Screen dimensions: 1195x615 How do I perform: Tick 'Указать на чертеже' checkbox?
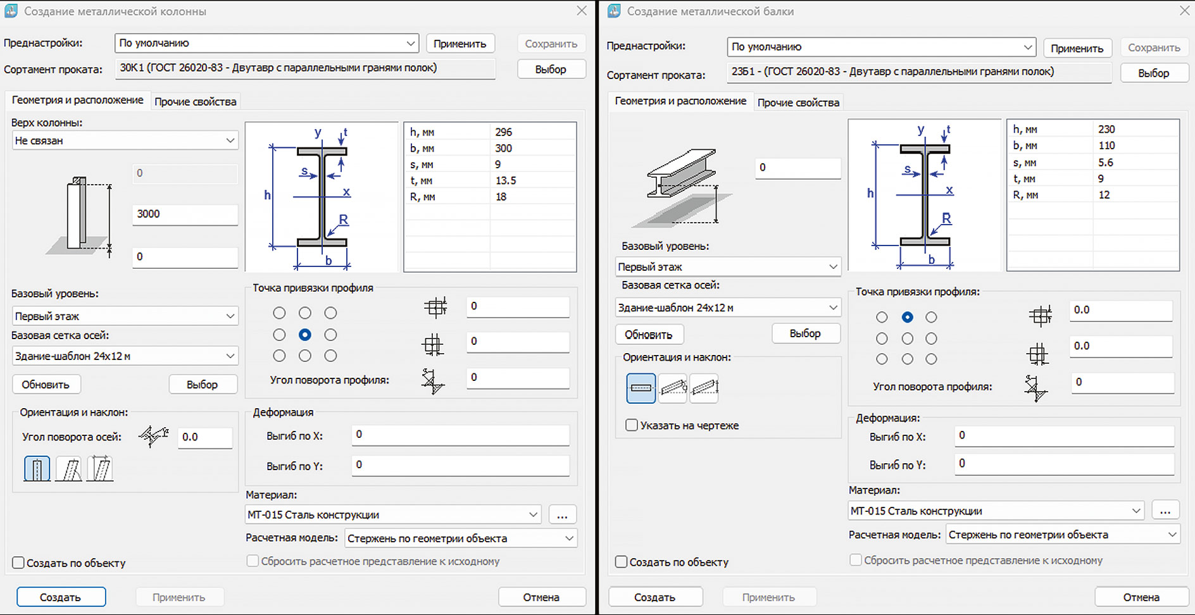click(632, 425)
